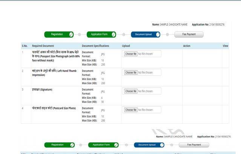The width and height of the screenshot is (241, 154).
Task: Choose file for Postcard Size Photo
Action: point(130,110)
